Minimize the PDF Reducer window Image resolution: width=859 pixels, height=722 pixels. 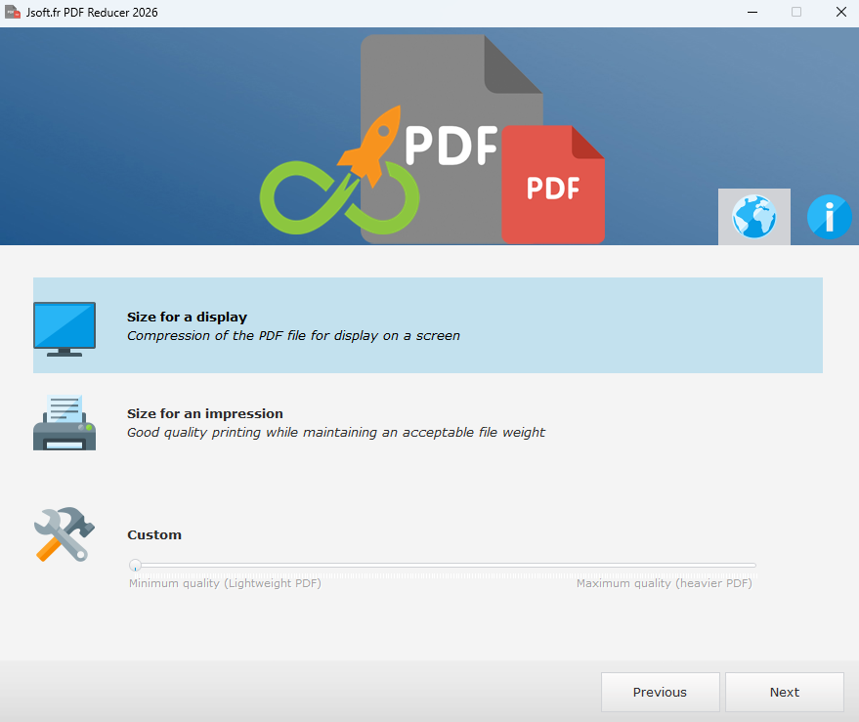click(x=752, y=13)
